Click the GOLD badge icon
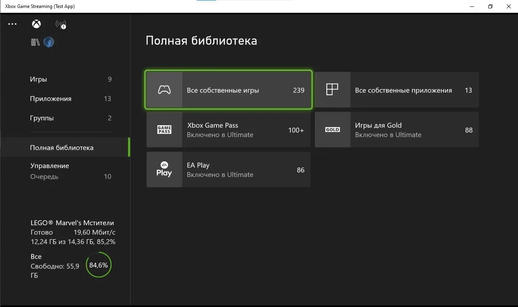 pyautogui.click(x=332, y=130)
